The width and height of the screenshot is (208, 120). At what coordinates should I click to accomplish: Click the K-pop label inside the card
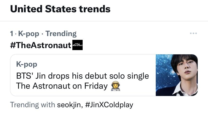click(x=27, y=64)
